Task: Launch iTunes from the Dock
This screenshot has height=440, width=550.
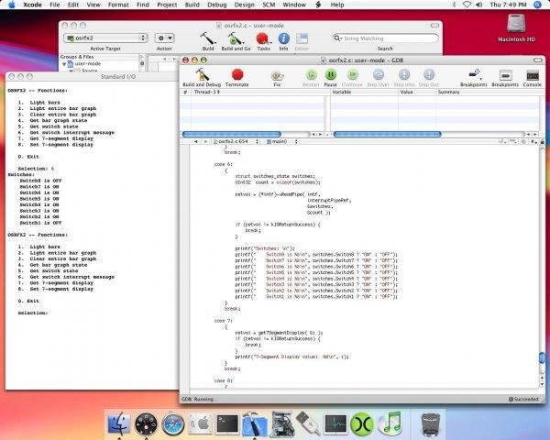Action: tap(390, 423)
